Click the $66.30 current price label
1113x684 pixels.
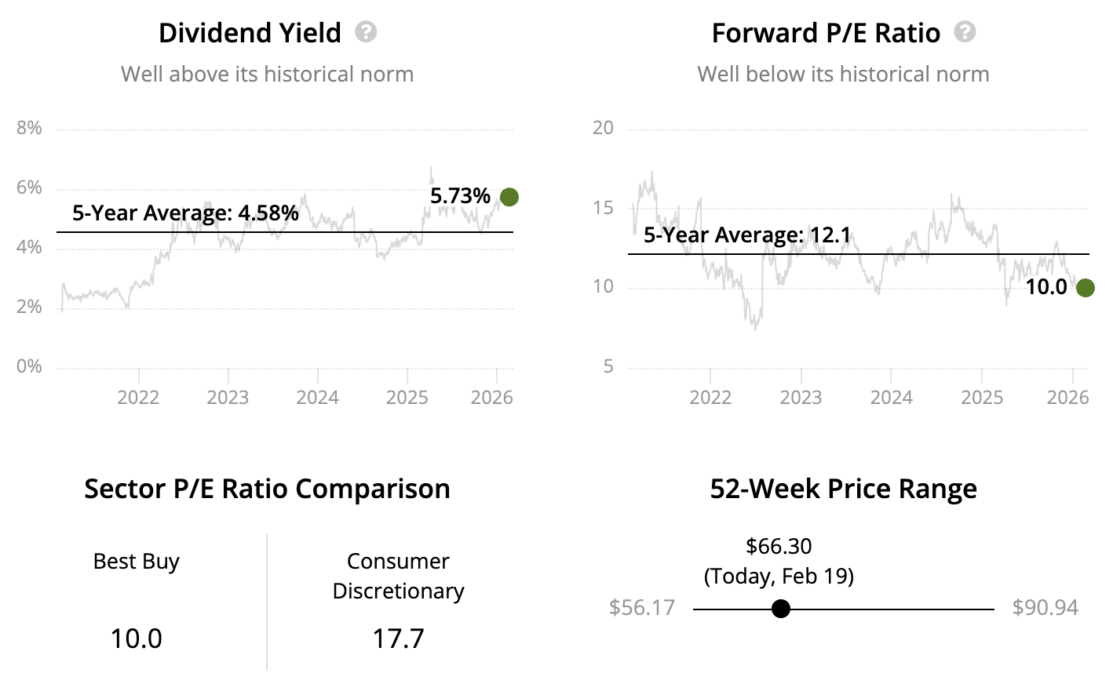(x=779, y=546)
